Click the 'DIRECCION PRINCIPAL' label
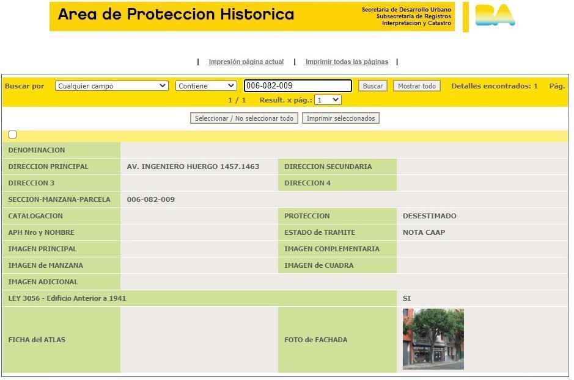Viewport: 574px width, 380px height. click(x=48, y=167)
